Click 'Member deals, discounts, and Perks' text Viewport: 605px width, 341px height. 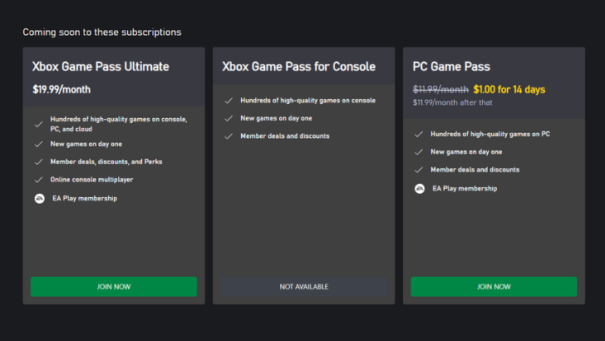(x=106, y=162)
